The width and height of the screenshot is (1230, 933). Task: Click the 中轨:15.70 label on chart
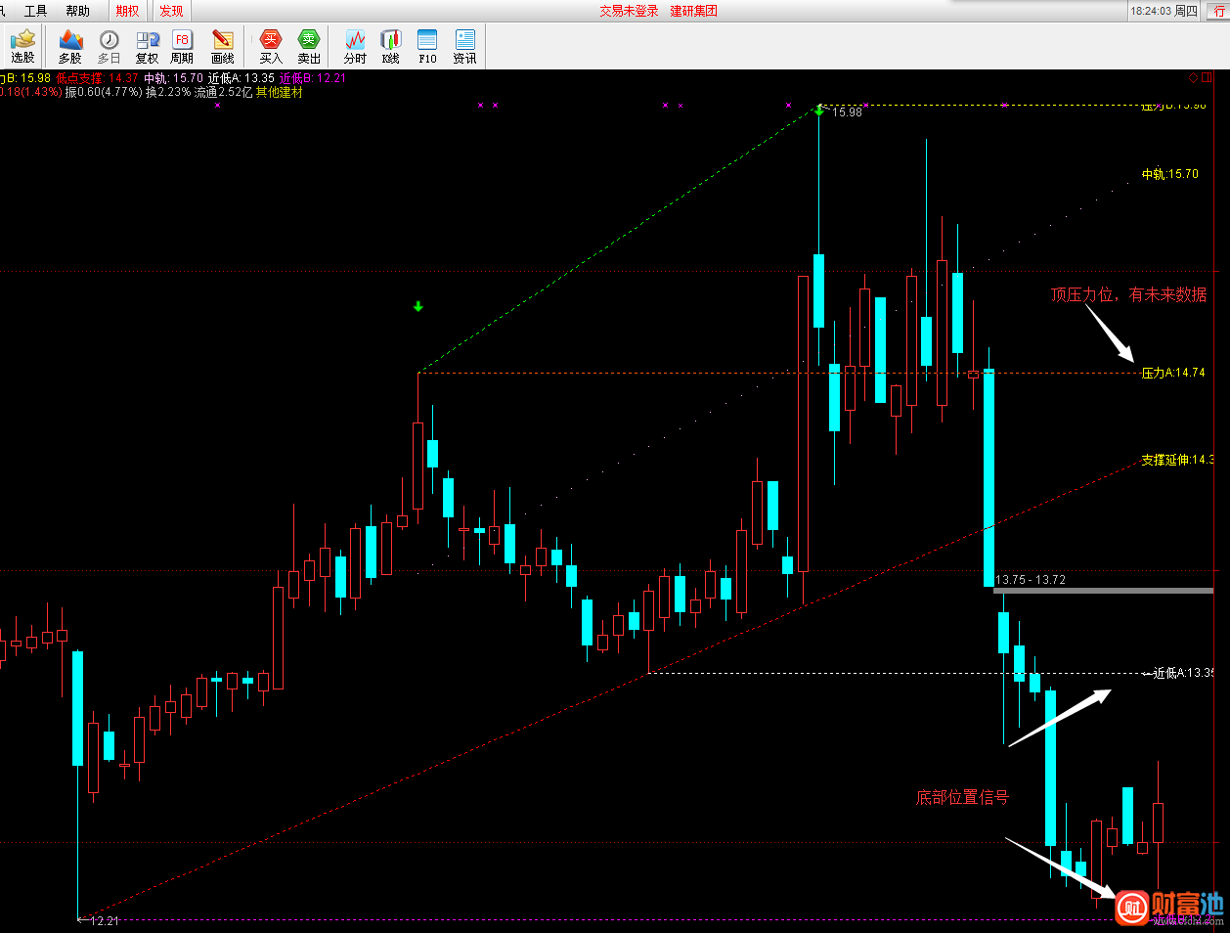1169,174
